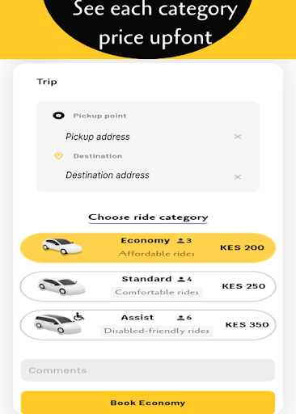Image resolution: width=296 pixels, height=414 pixels.
Task: Click the Standard sedan car image
Action: point(61,286)
